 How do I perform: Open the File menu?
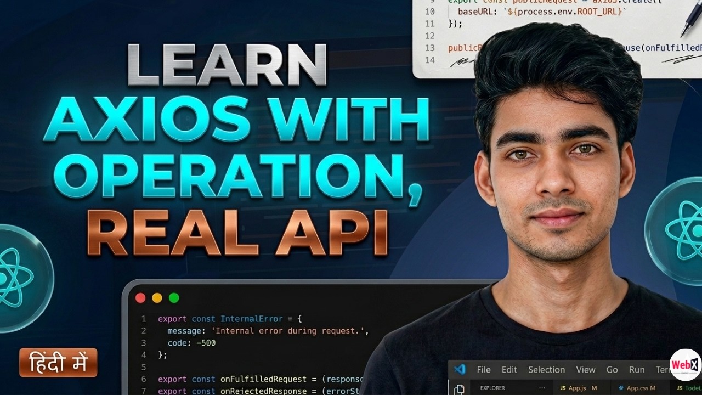[x=484, y=370]
